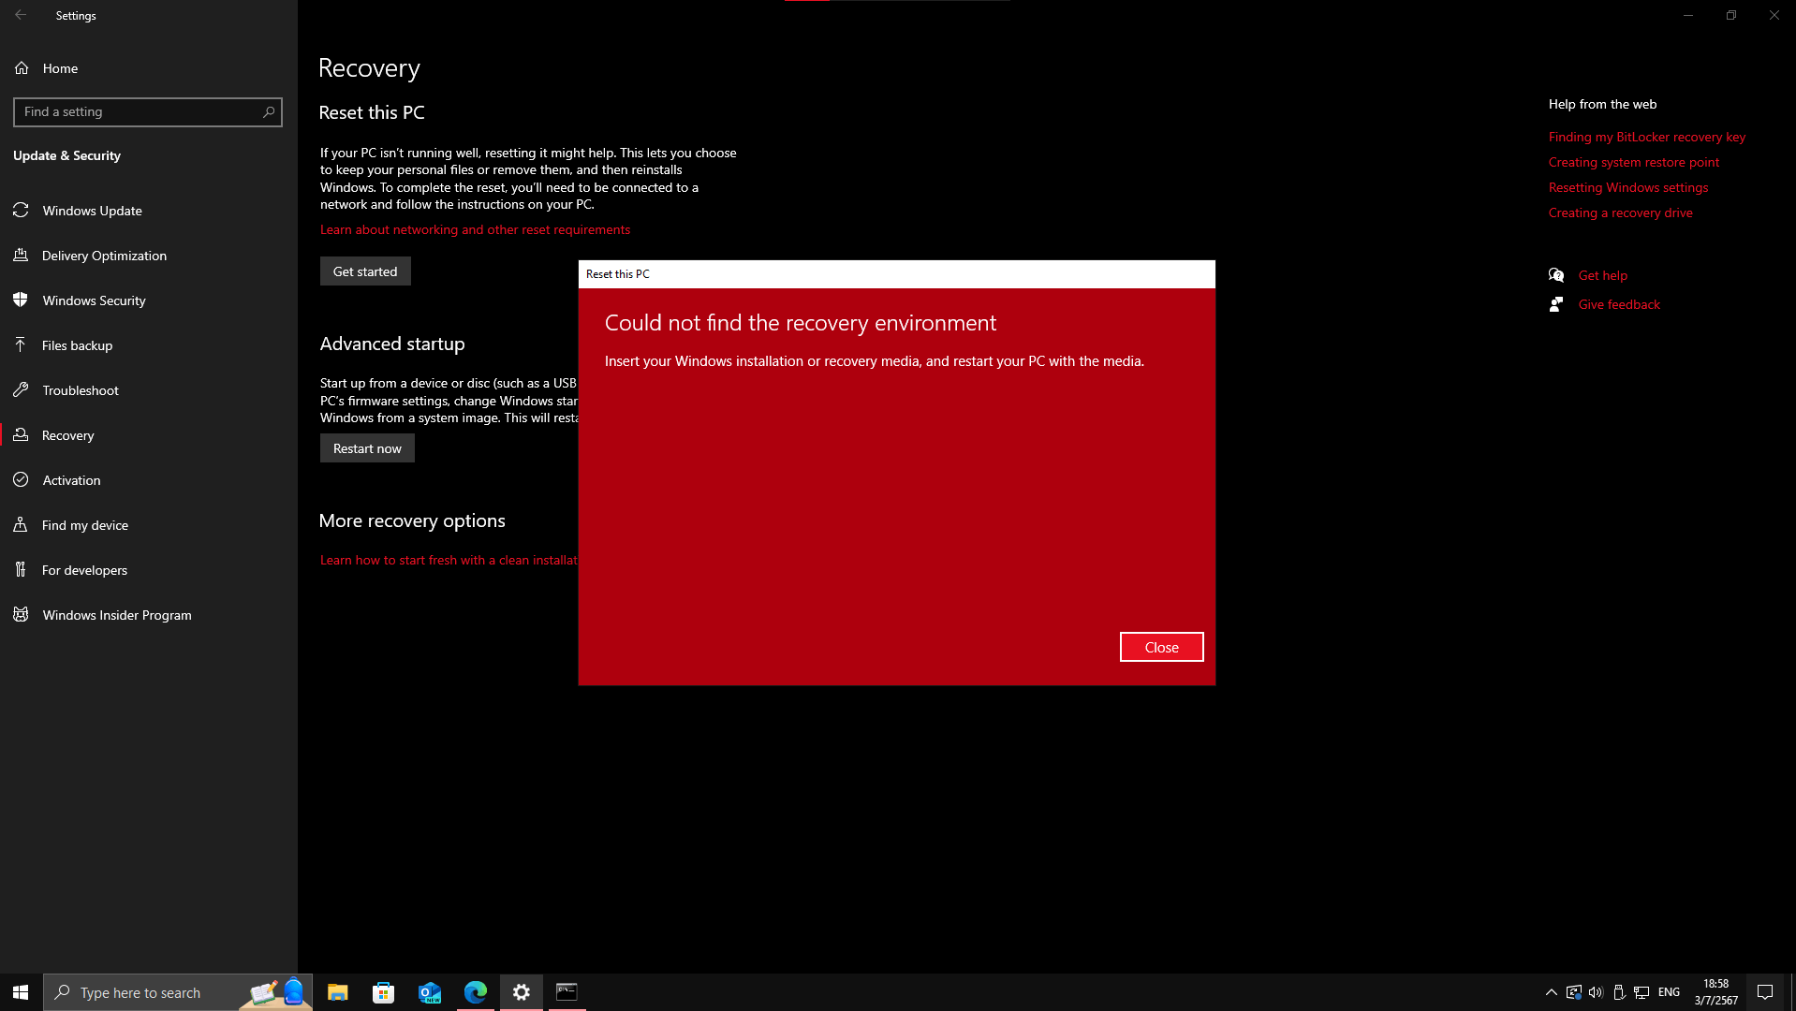Select Windows Security in sidebar
This screenshot has width=1796, height=1011.
[149, 300]
